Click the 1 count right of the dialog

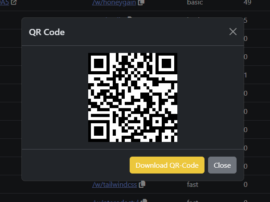(245, 75)
